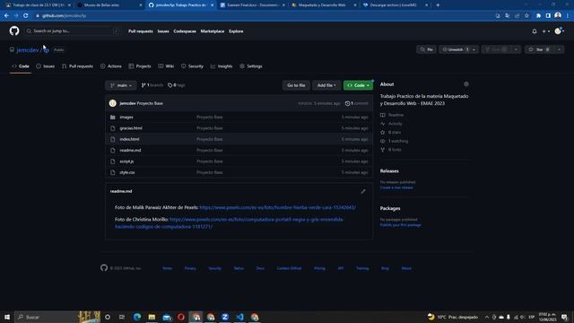
Task: Open the index.html file
Action: click(x=129, y=139)
